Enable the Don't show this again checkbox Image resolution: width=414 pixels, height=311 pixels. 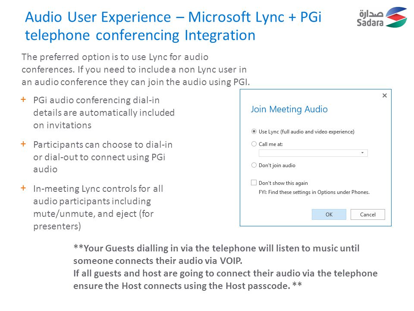point(254,182)
